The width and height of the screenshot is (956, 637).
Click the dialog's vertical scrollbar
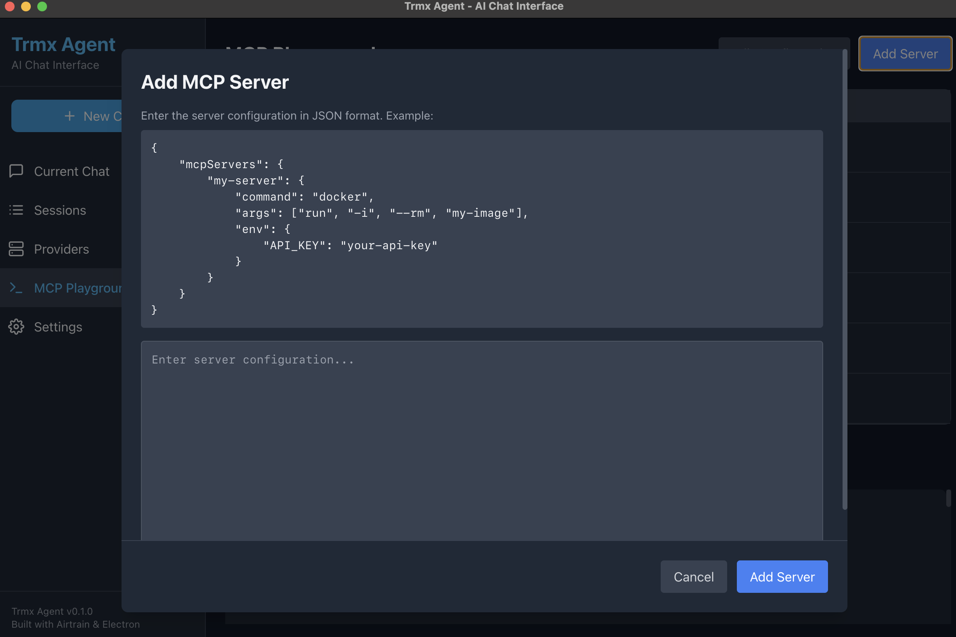coord(844,279)
